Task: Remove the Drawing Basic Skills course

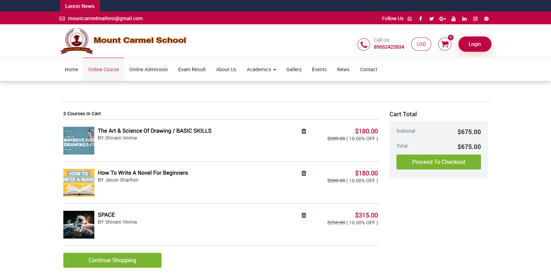Action: 304,131
